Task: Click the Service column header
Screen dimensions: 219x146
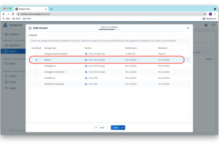Action: [x=88, y=48]
